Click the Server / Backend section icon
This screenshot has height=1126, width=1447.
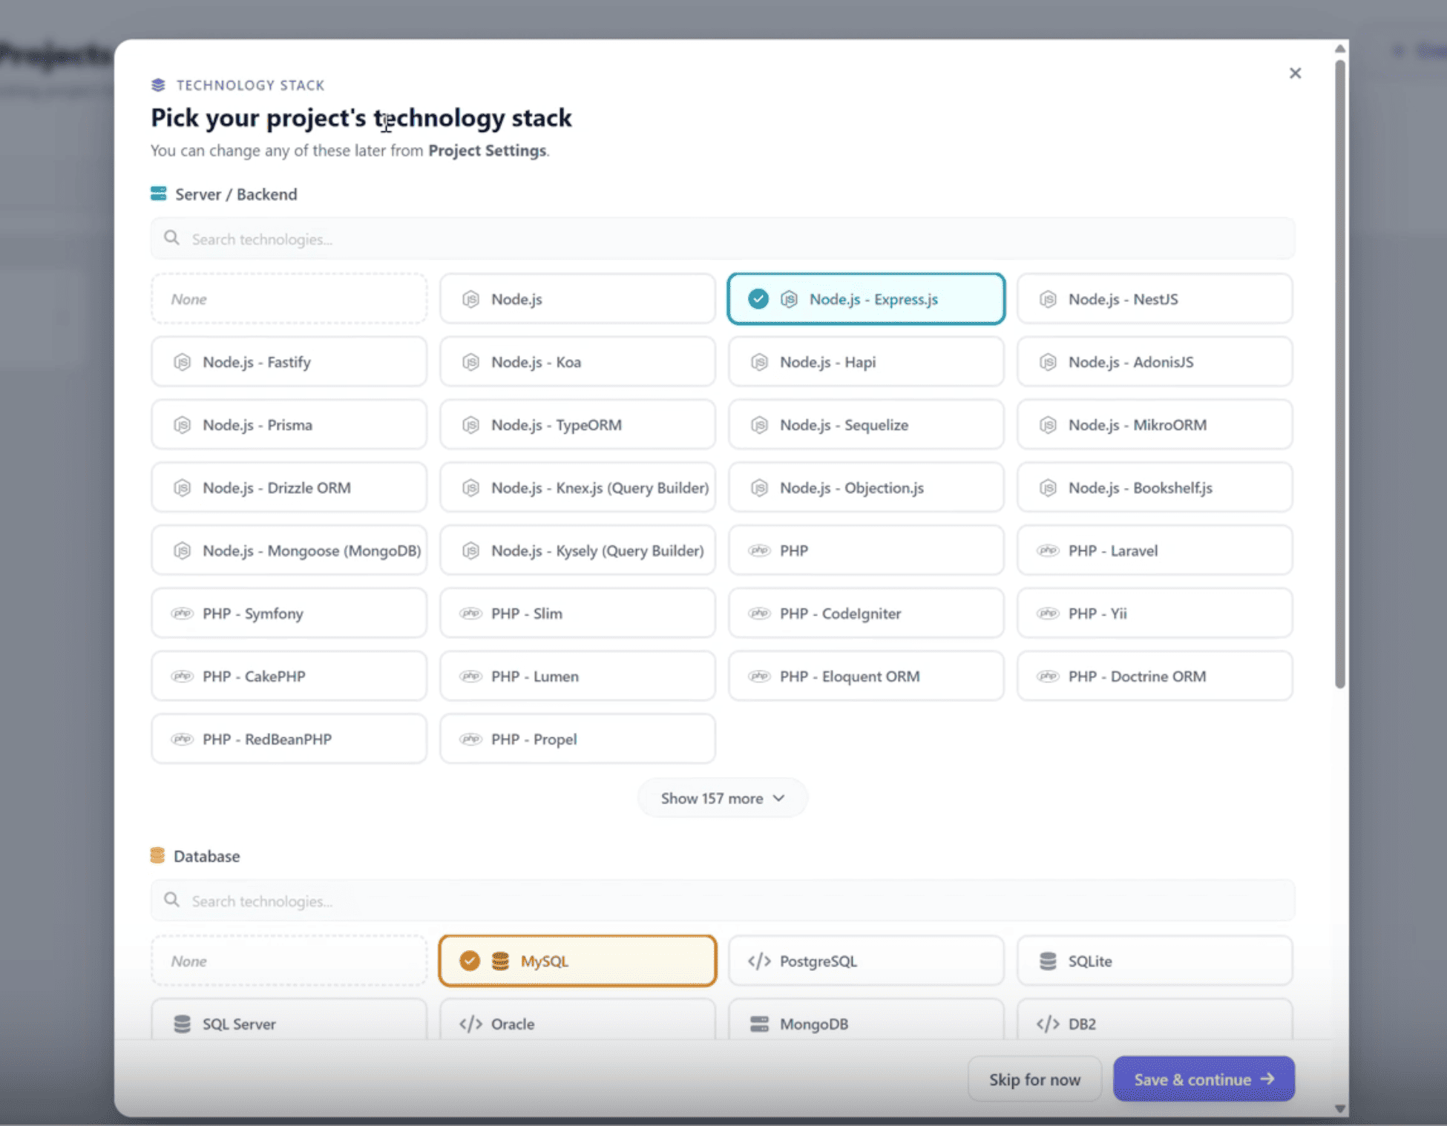[x=158, y=194]
